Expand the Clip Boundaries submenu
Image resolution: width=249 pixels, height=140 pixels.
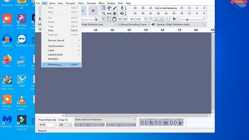pos(61,46)
